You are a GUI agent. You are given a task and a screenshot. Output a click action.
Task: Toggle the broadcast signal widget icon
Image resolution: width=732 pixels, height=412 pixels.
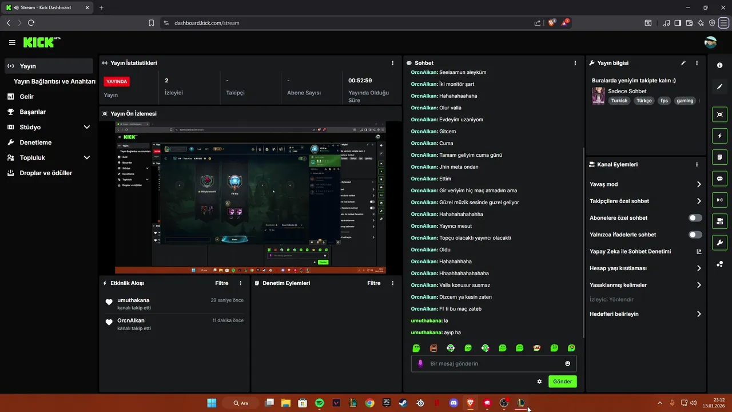[x=719, y=200]
